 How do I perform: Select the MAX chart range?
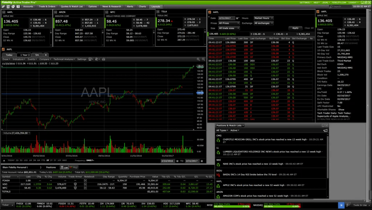point(64,161)
